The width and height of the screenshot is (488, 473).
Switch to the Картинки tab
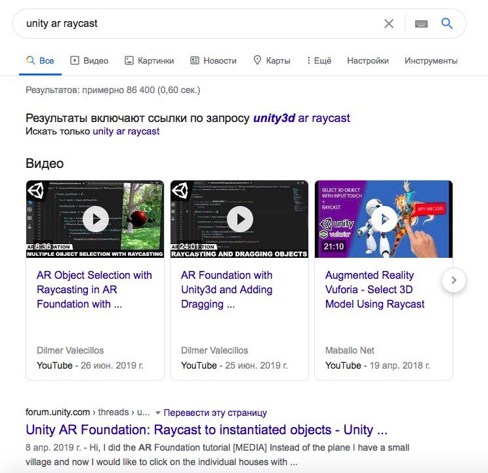point(150,60)
